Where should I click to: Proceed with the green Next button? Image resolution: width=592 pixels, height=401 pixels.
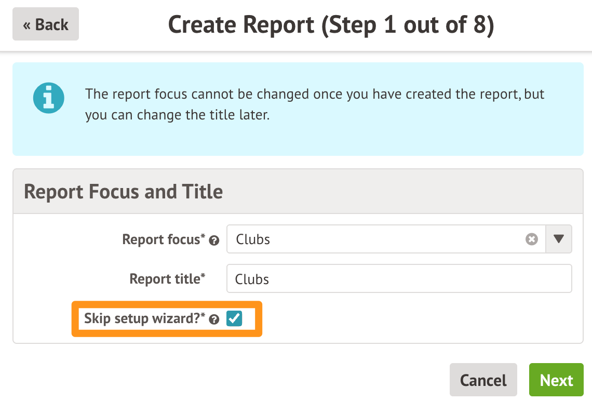[x=556, y=380]
